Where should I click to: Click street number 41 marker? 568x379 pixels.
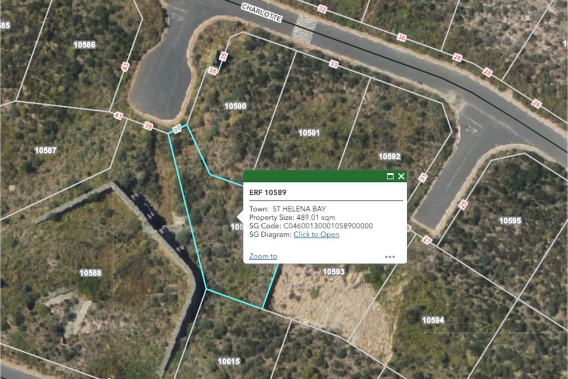[118, 116]
